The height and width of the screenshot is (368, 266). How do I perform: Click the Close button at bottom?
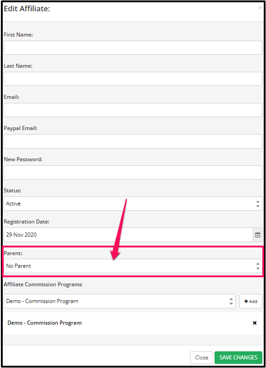click(x=201, y=358)
